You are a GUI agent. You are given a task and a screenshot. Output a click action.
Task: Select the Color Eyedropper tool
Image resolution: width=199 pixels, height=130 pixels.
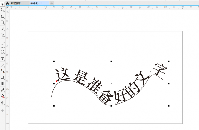point(2,90)
